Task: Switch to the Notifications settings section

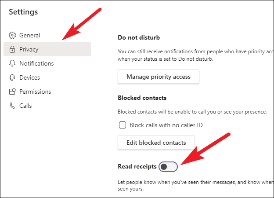Action: tap(36, 63)
